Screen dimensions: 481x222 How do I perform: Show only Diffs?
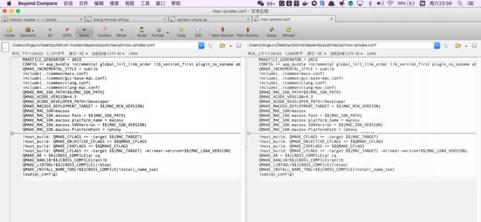pos(67,32)
